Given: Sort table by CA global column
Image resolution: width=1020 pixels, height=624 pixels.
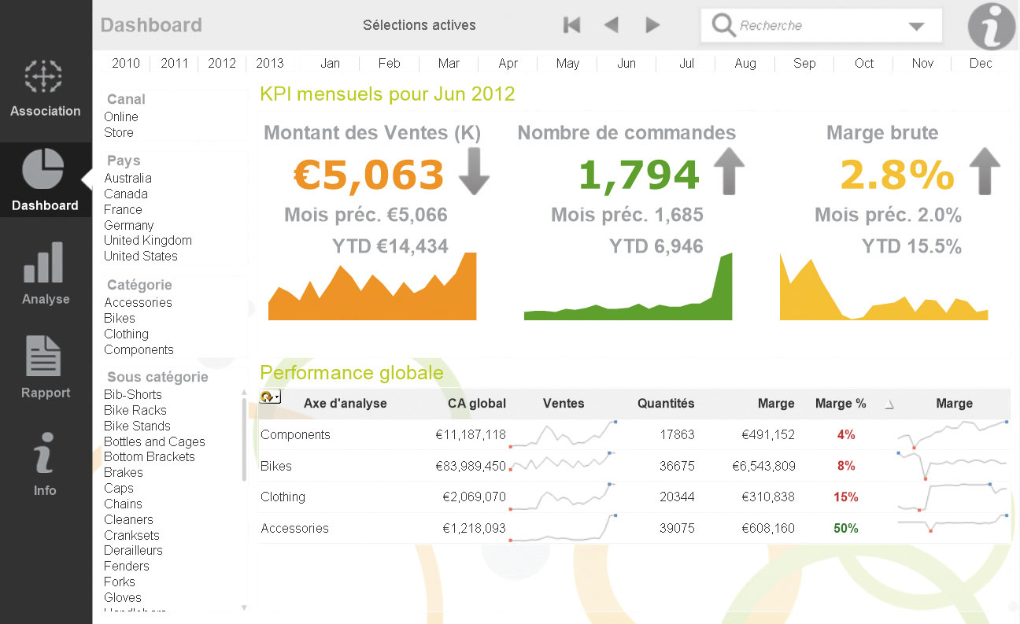Looking at the screenshot, I should click(x=477, y=403).
